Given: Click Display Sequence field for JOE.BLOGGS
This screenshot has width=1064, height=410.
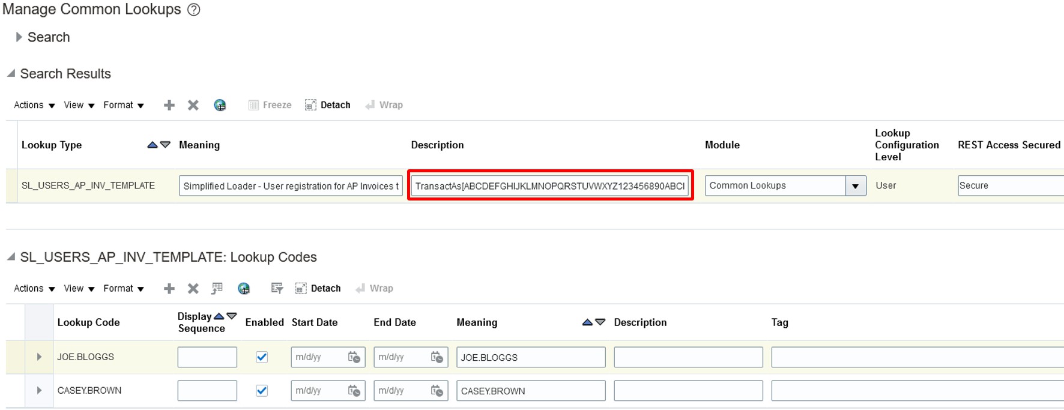Looking at the screenshot, I should pos(207,357).
